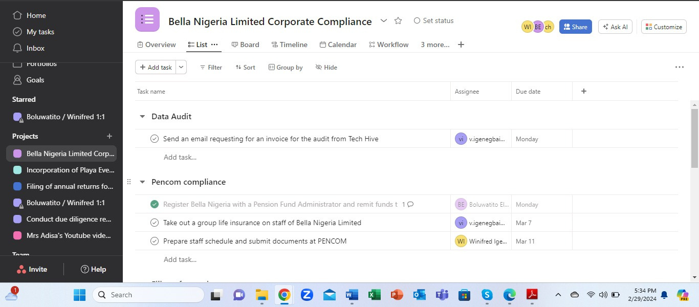
Task: Open assignee avatar for Tech Hive invoice task
Action: 461,139
